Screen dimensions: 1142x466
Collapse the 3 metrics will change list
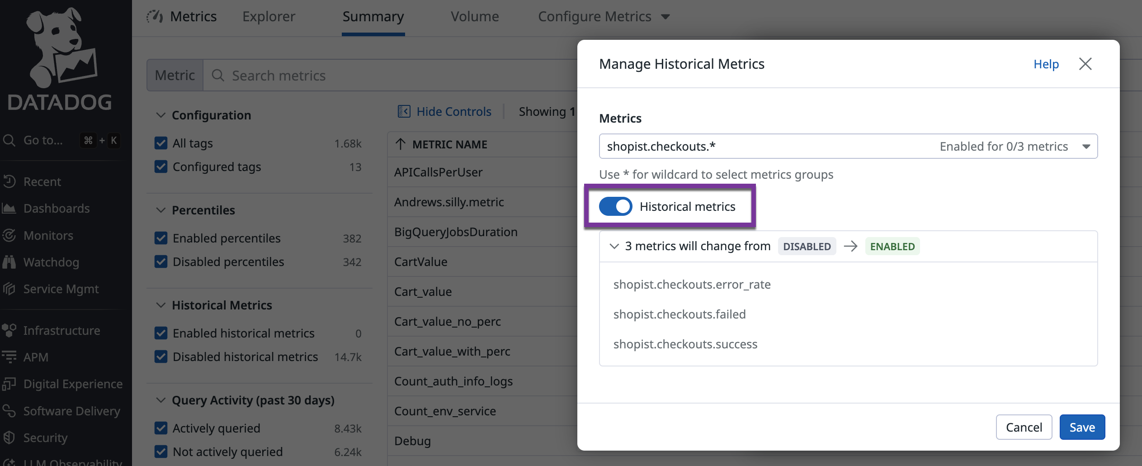[614, 246]
